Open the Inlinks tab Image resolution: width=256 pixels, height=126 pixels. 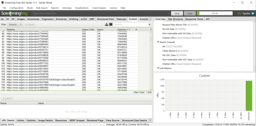point(20,121)
